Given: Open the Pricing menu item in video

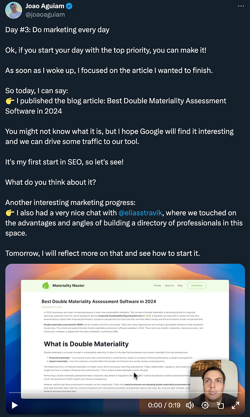Looking at the screenshot, I should coord(157,286).
